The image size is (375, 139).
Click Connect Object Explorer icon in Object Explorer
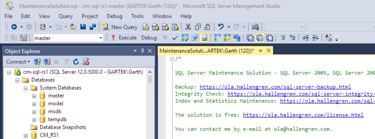(x=37, y=62)
